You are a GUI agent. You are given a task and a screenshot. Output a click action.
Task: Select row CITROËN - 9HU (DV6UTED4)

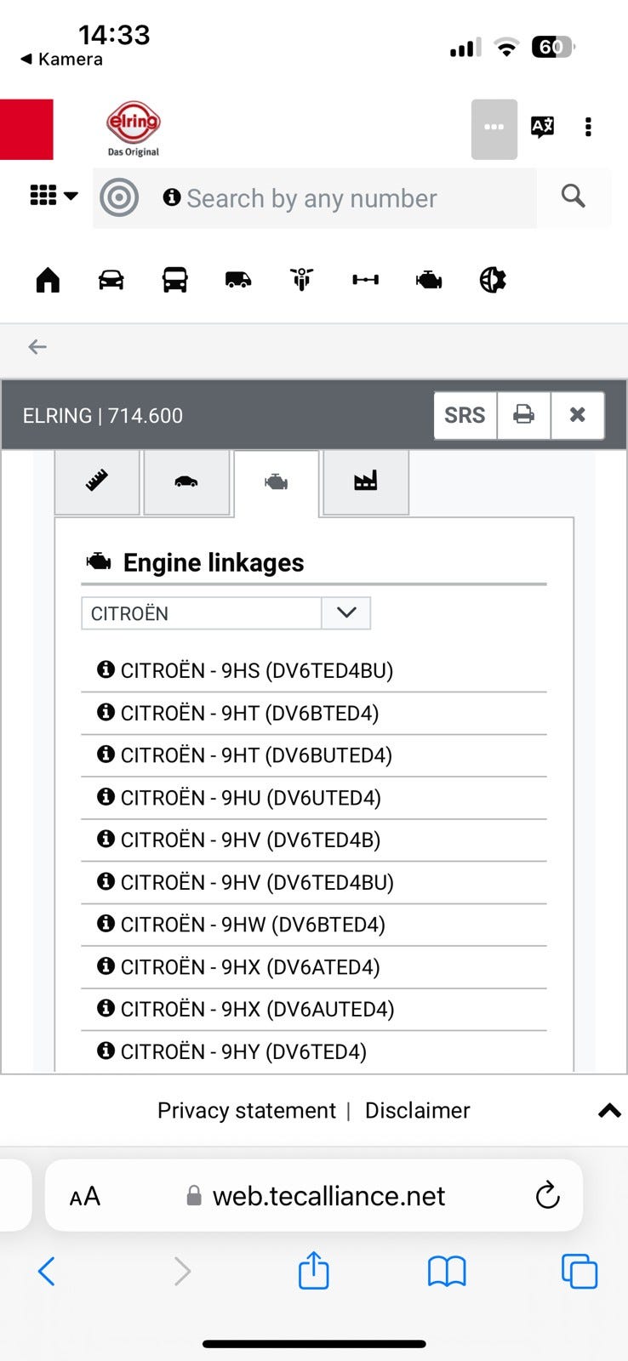(313, 798)
